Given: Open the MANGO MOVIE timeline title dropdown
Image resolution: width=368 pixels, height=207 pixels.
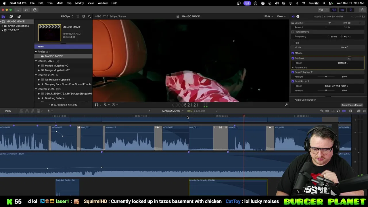Looking at the screenshot, I should click(173, 111).
